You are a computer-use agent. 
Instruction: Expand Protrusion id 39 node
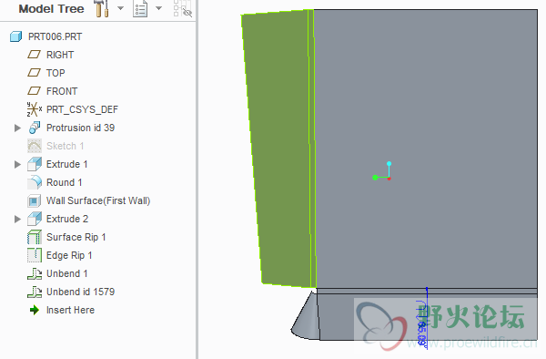[x=17, y=128]
